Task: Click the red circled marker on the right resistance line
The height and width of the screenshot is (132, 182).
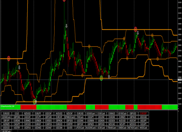Action: point(135,29)
